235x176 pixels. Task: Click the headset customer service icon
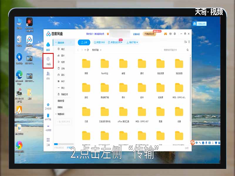point(174,34)
